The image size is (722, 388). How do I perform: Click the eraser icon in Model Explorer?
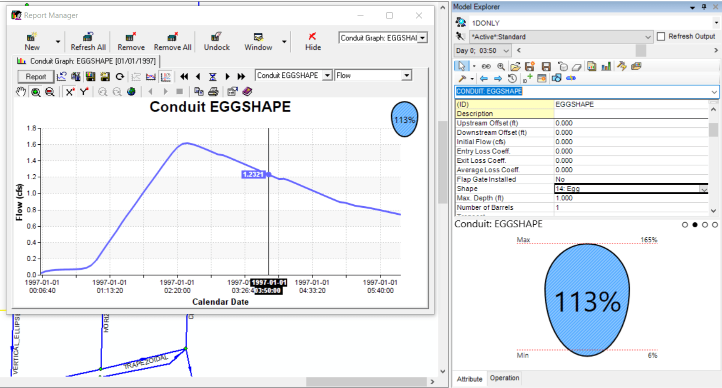coord(577,66)
